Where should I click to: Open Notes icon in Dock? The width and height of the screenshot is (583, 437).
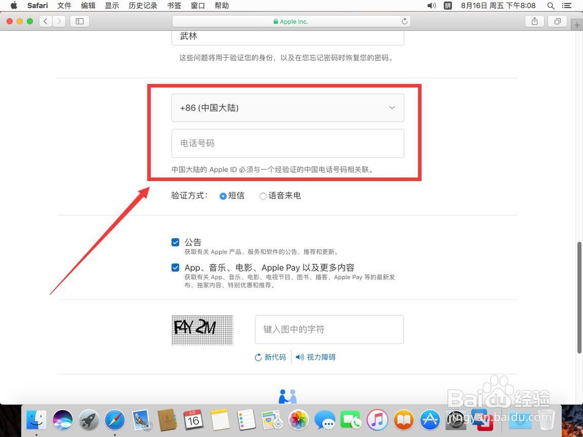(x=220, y=420)
